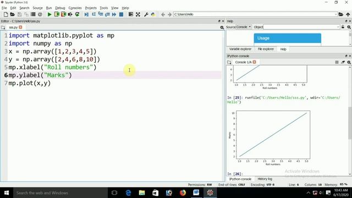This screenshot has height=198, width=352.
Task: Open a file using the folder icon
Action: [12, 14]
